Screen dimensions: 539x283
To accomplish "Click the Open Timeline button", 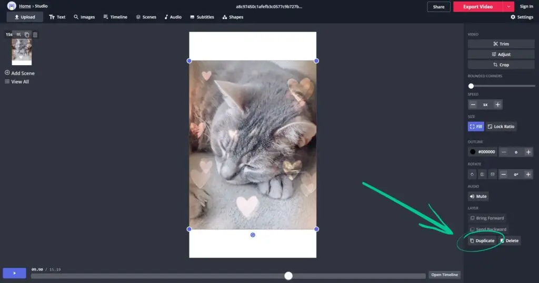I will pos(444,275).
